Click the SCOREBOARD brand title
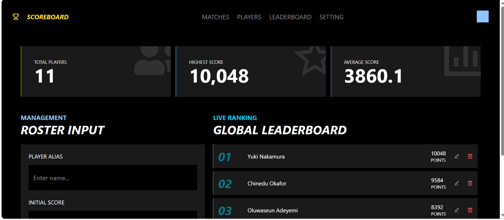The height and width of the screenshot is (220, 504). pyautogui.click(x=48, y=17)
